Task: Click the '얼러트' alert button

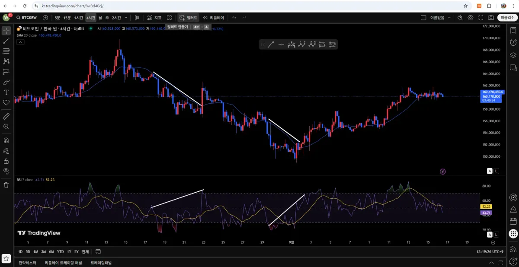Action: [188, 18]
